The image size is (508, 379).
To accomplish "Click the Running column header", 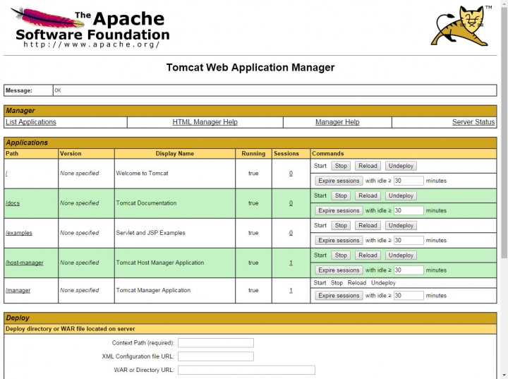I will pyautogui.click(x=253, y=154).
